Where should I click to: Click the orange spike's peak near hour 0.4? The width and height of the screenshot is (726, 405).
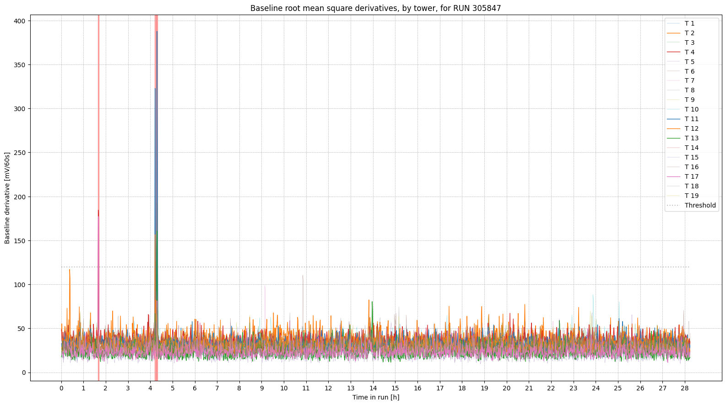pos(70,270)
